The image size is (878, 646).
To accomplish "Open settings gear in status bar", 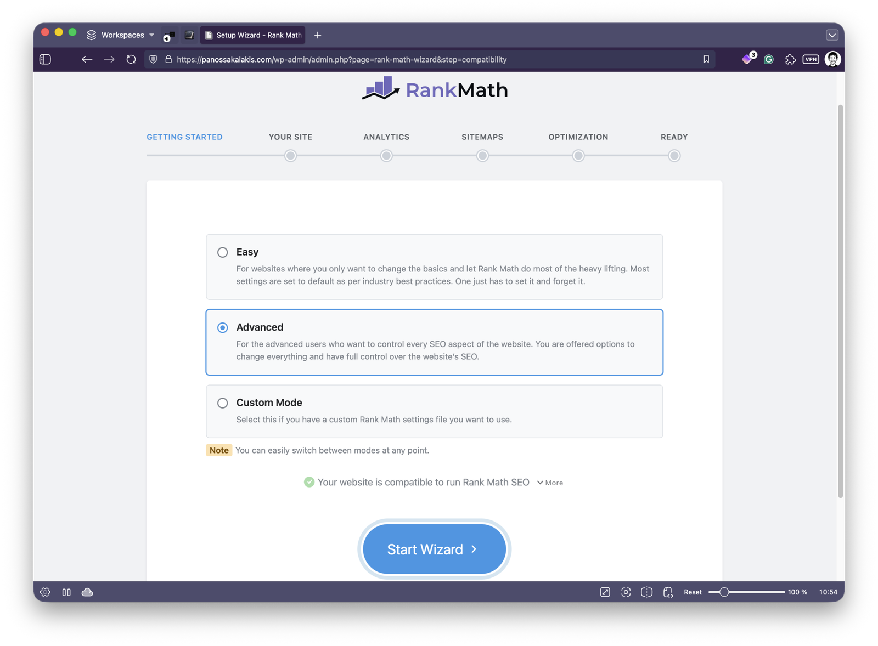I will coord(45,592).
